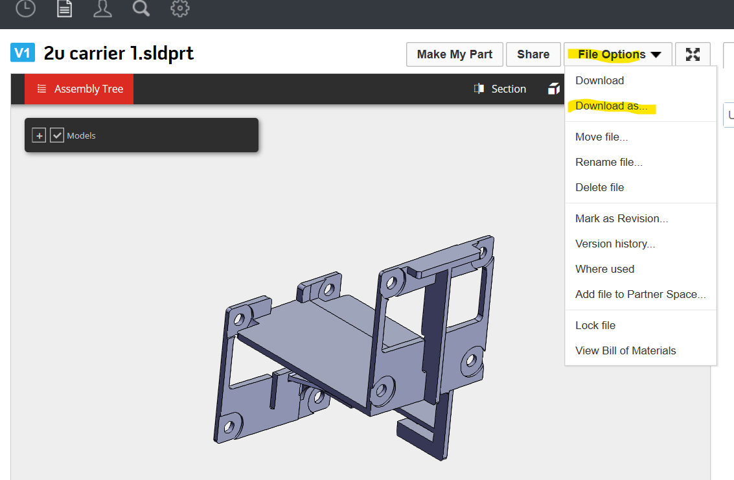This screenshot has height=480, width=734.
Task: Click the V1 version badge
Action: point(23,53)
